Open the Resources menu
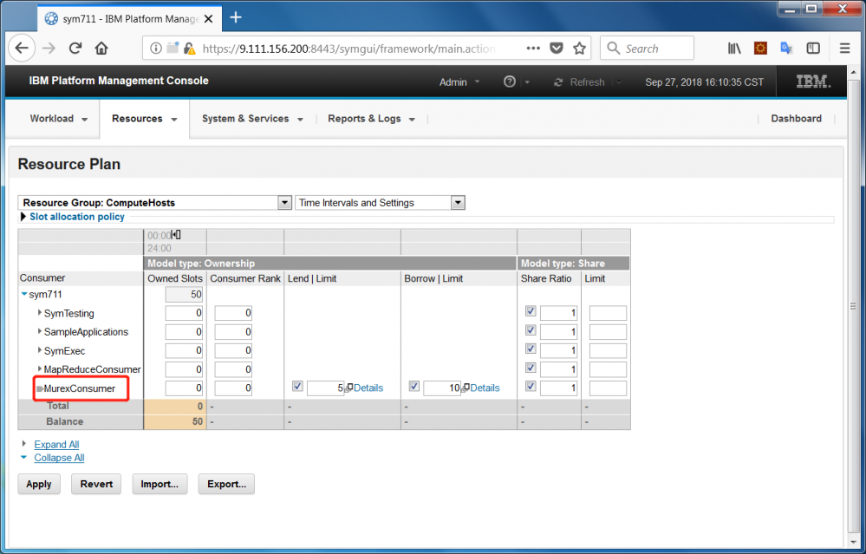Screen dimensions: 866x554 (x=144, y=119)
